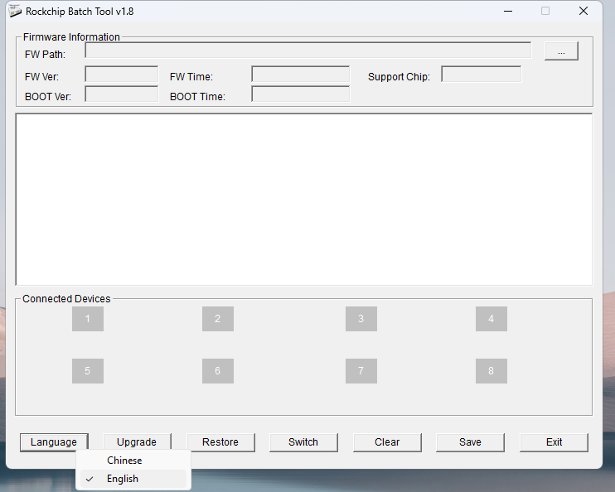Click the Rockchip Batch Tool title icon
This screenshot has height=492, width=615.
[x=15, y=12]
